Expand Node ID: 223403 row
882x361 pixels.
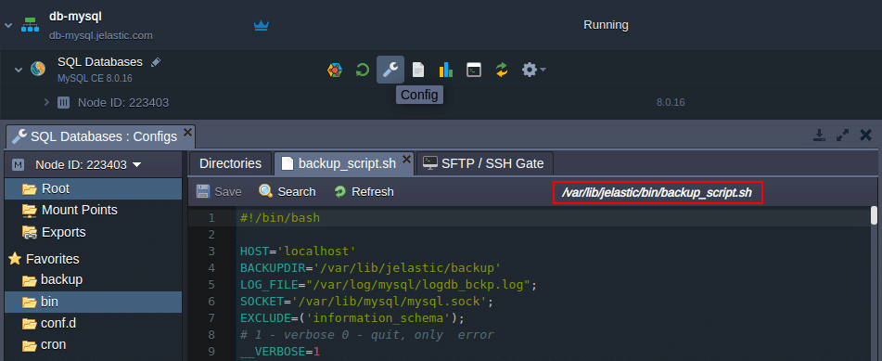[46, 102]
